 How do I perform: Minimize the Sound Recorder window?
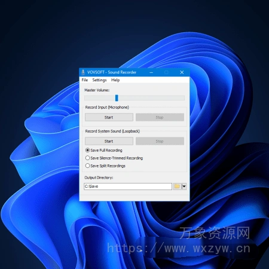(151, 72)
